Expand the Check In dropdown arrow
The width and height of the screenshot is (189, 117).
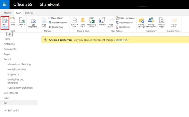[x=22, y=27]
